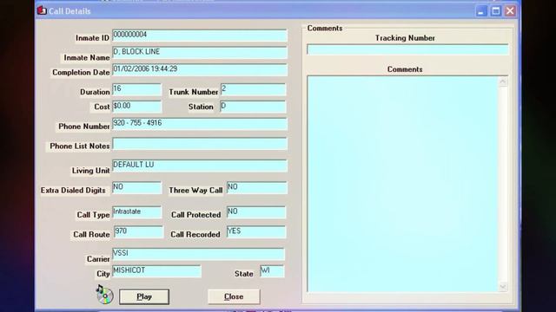The image size is (556, 312).
Task: Click the empty Phone List Notes field
Action: 200,144
